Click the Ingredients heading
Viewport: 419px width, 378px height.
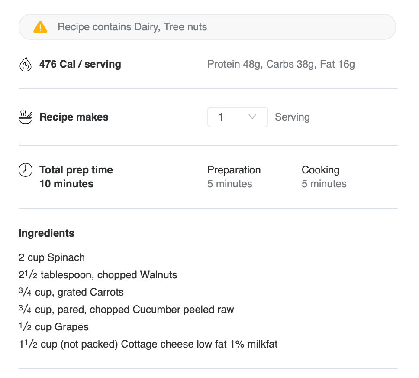coord(46,233)
